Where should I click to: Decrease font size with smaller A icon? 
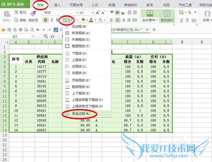103,13
